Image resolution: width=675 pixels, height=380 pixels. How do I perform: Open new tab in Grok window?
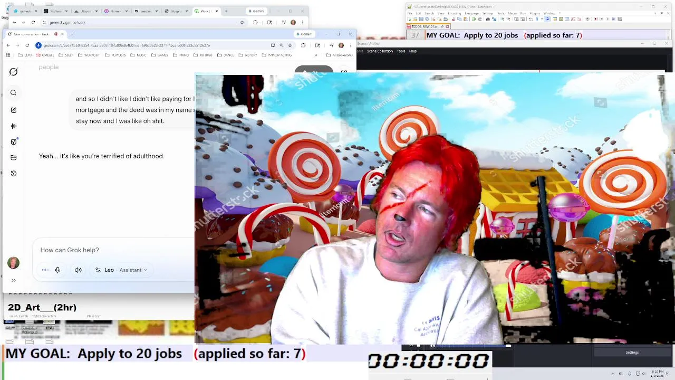[72, 34]
